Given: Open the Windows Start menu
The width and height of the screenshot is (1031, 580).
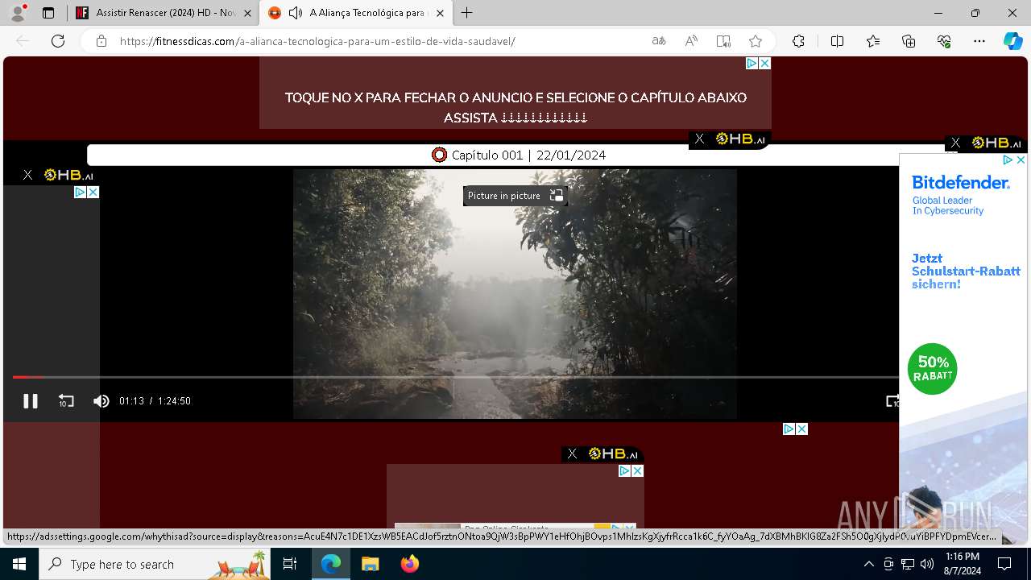Looking at the screenshot, I should [19, 564].
